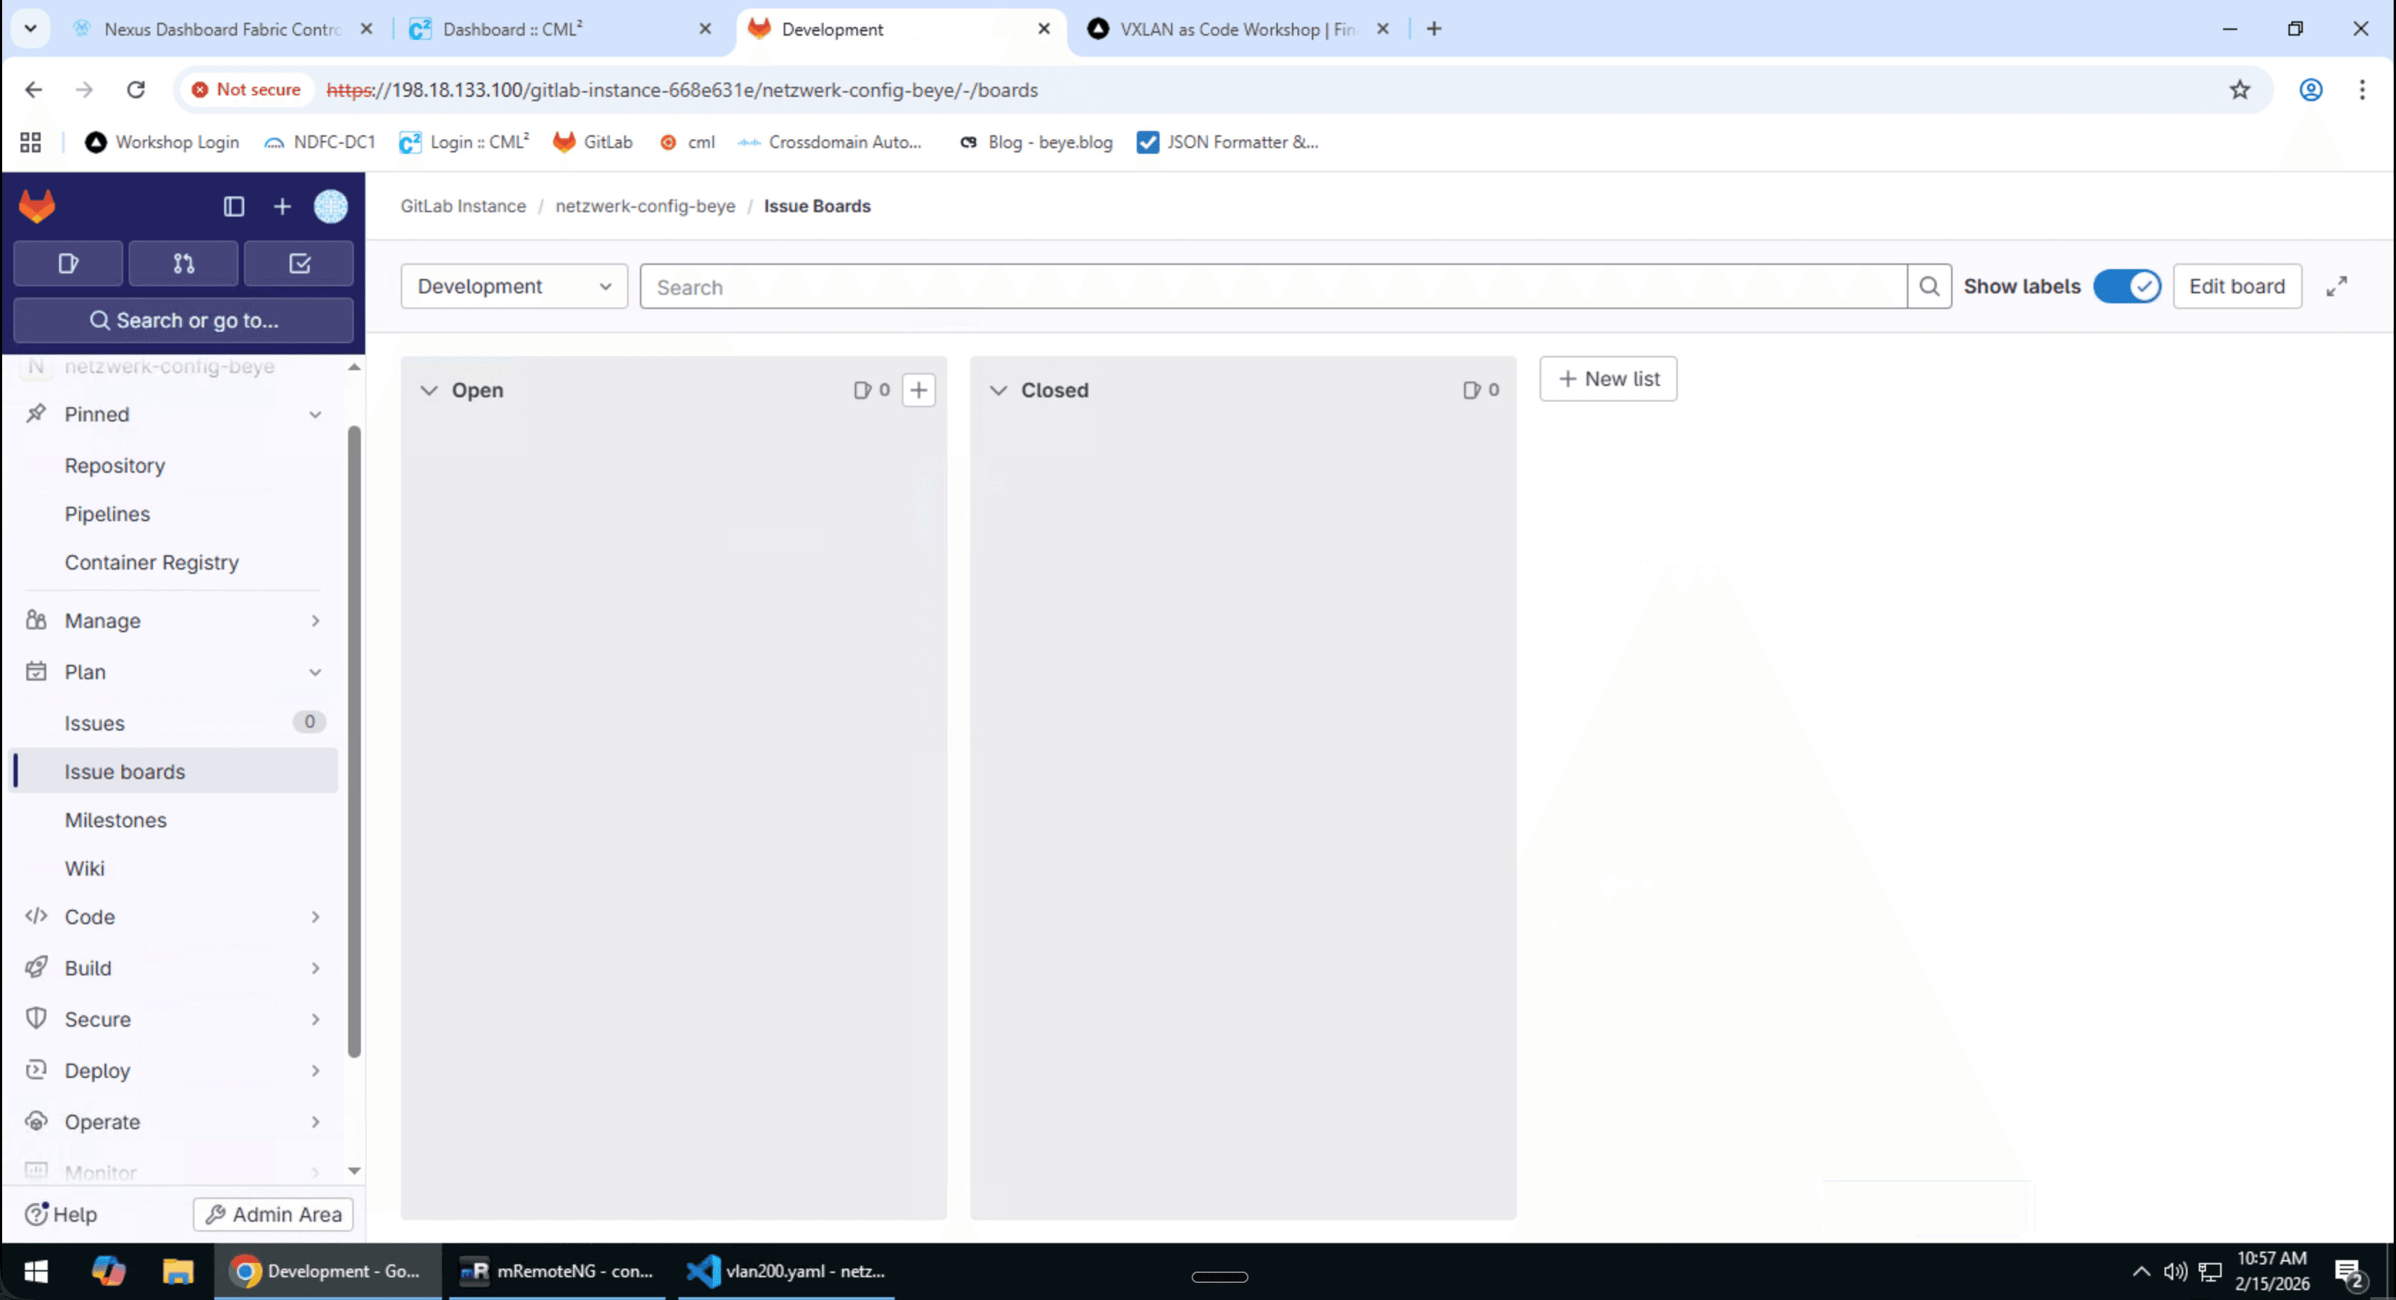The image size is (2396, 1300).
Task: Click the GitLab fox logo
Action: [36, 205]
